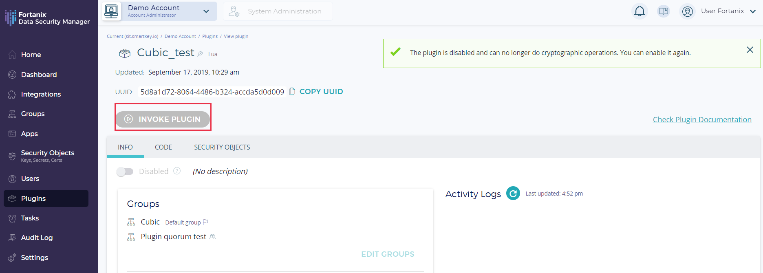This screenshot has width=763, height=273.
Task: Click the edit pencil icon beside Cubic_test
Action: (201, 53)
